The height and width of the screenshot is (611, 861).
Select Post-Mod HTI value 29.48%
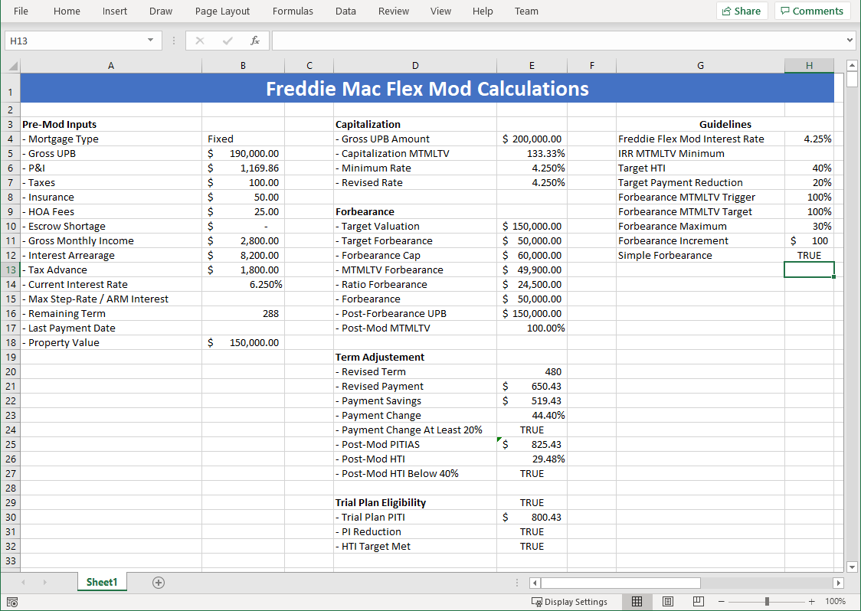(532, 459)
